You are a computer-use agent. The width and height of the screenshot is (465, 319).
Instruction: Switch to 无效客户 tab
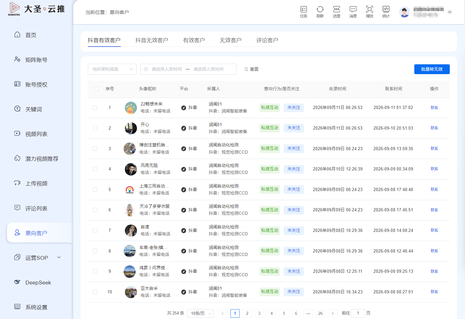coord(230,40)
